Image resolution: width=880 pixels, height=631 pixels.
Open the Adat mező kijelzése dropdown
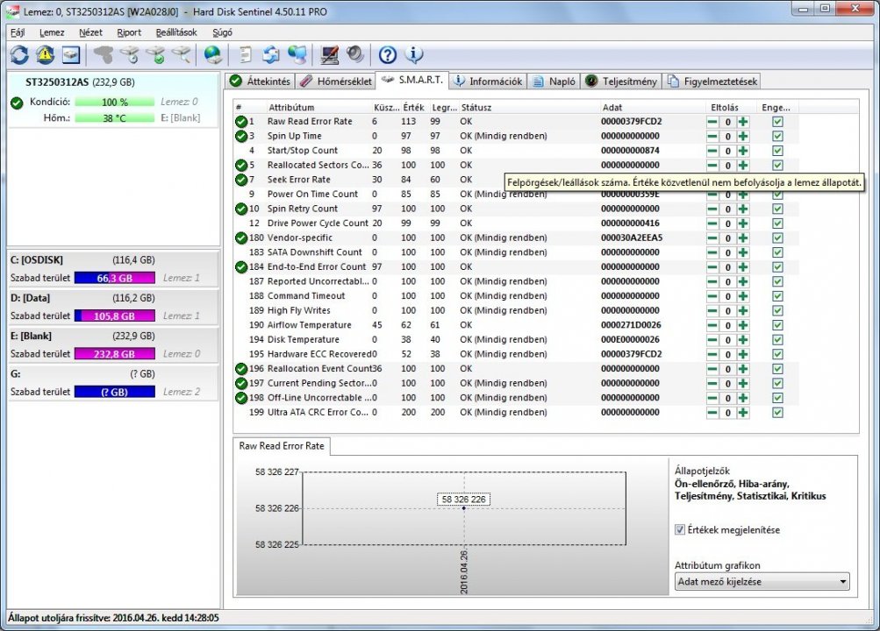point(762,582)
